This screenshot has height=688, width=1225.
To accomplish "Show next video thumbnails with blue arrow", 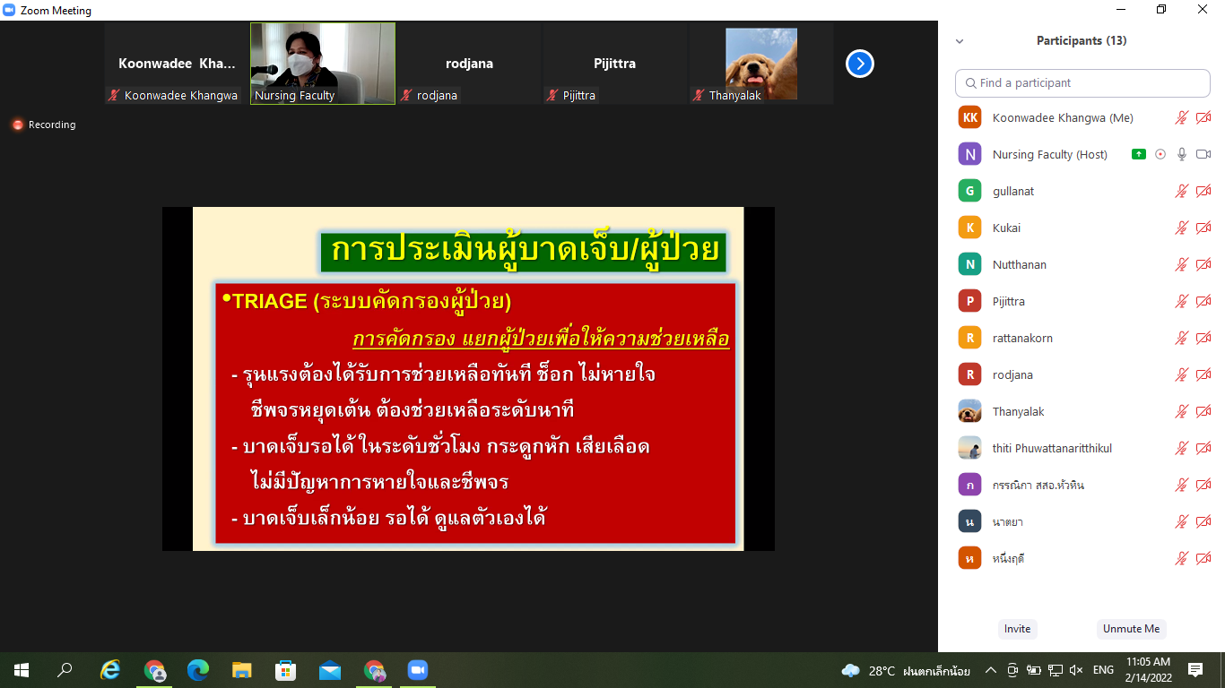I will point(859,64).
